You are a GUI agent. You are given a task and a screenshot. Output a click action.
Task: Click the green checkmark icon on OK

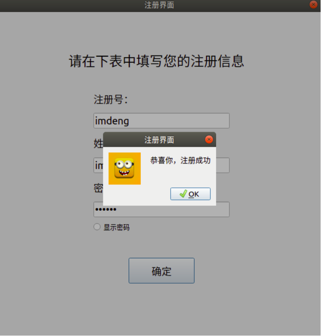click(183, 194)
